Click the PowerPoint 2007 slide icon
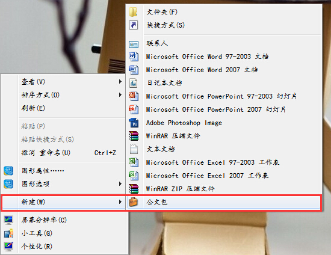This screenshot has height=255, width=331. (x=134, y=109)
